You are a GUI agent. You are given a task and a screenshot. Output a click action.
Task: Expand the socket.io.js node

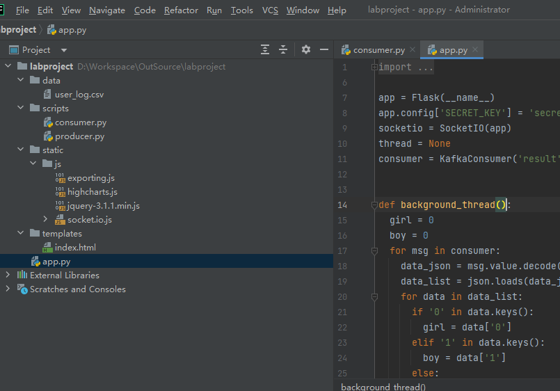coord(45,219)
